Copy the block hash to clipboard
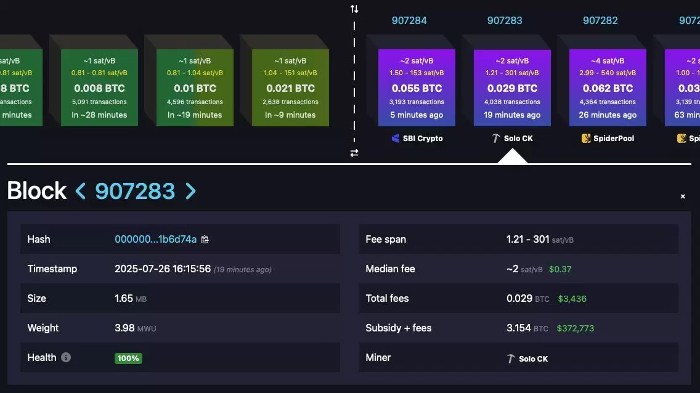The height and width of the screenshot is (393, 700). point(205,240)
